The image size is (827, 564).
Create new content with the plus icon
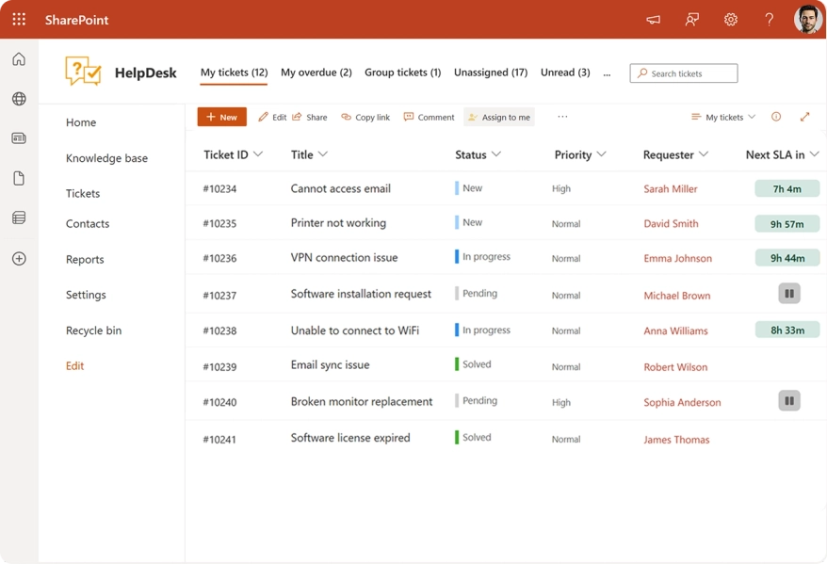click(x=18, y=258)
